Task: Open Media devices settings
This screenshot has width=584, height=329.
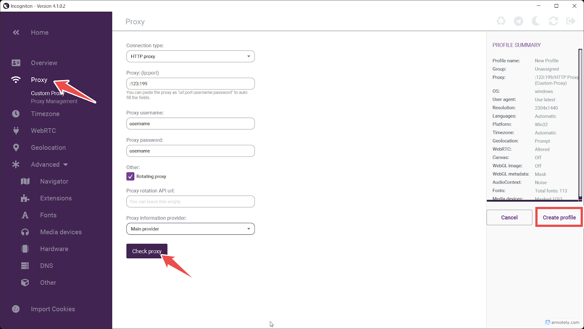Action: (x=61, y=232)
